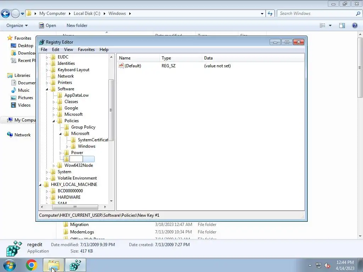
Task: Open Explorer help icon
Action: click(354, 25)
